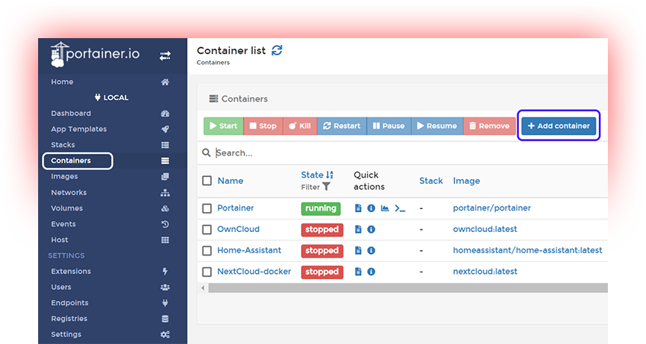Open the OwnCloud container link
646x344 pixels.
click(238, 229)
